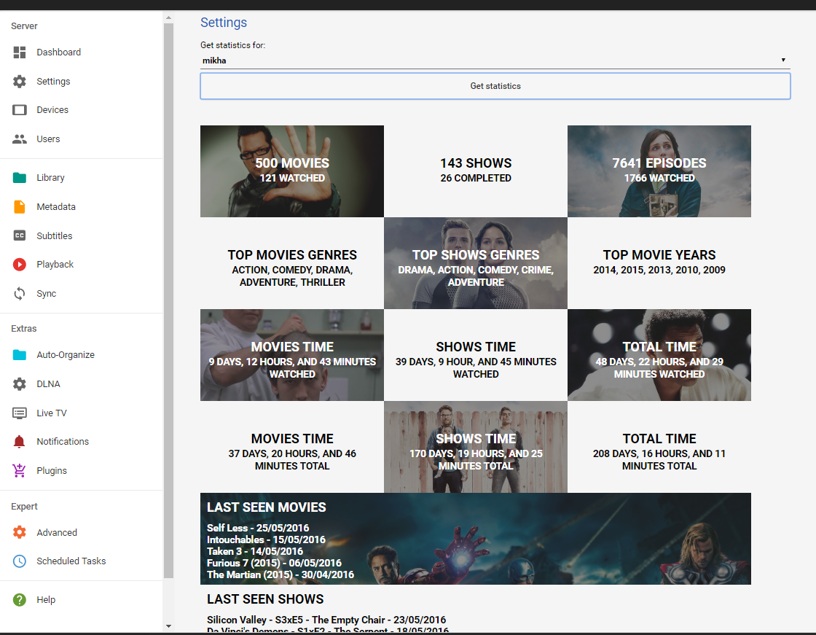The image size is (816, 635).
Task: Open the Plugins menu label
Action: pos(52,471)
